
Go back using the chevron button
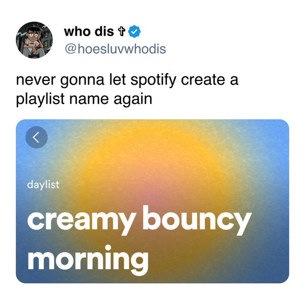(36, 137)
